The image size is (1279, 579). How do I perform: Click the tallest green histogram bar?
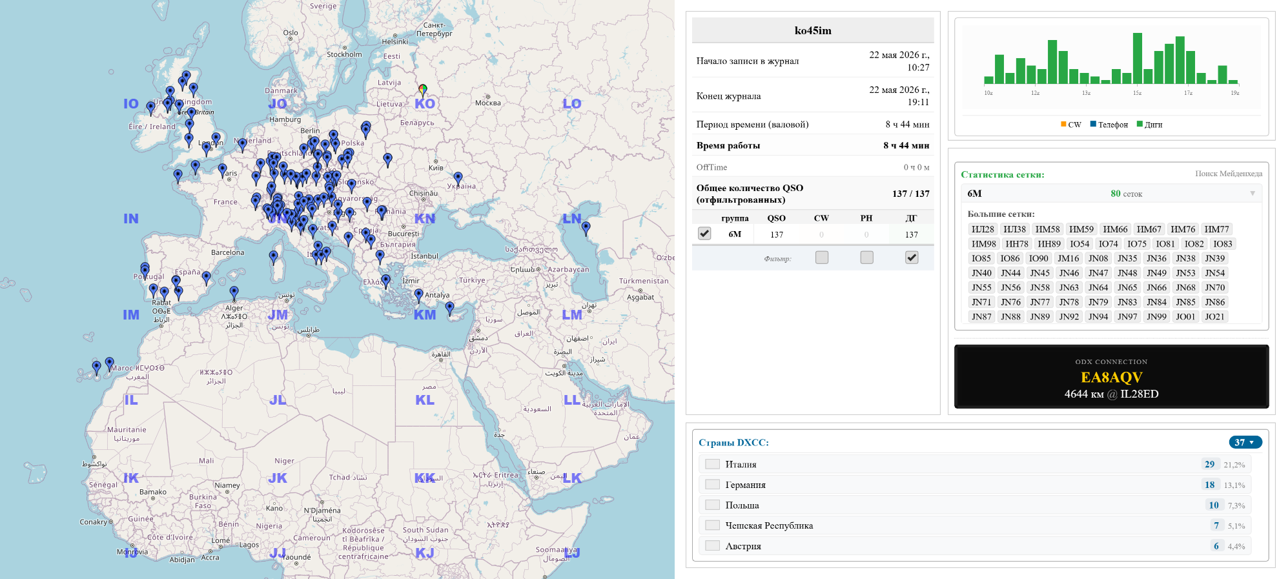tap(1137, 58)
